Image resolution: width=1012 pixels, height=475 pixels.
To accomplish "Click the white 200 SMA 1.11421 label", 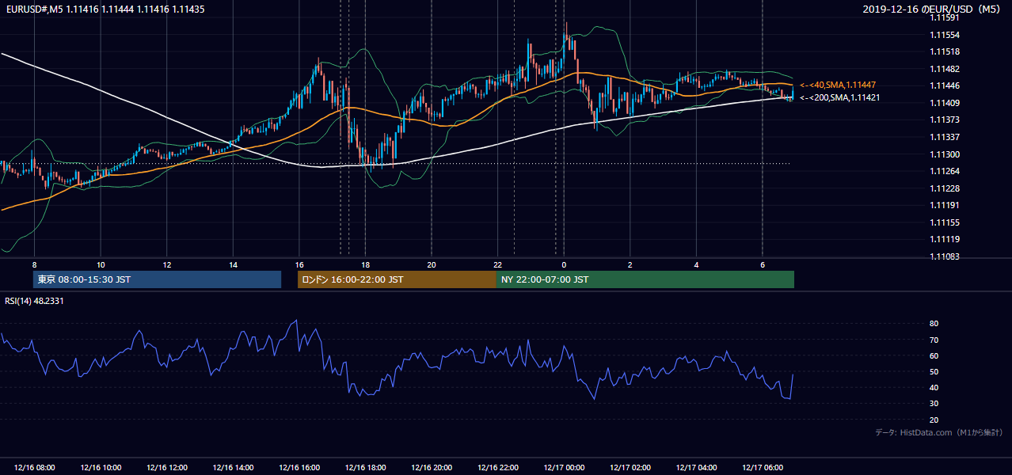I will click(839, 97).
